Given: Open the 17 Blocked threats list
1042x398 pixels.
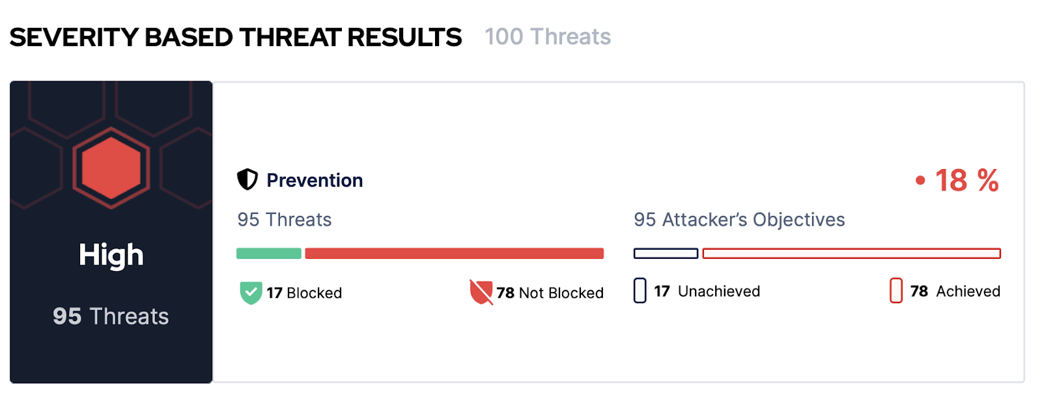Looking at the screenshot, I should 304,293.
